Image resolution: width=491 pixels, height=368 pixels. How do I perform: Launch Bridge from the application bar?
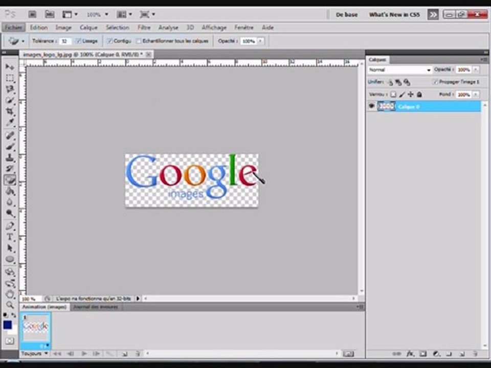(32, 14)
